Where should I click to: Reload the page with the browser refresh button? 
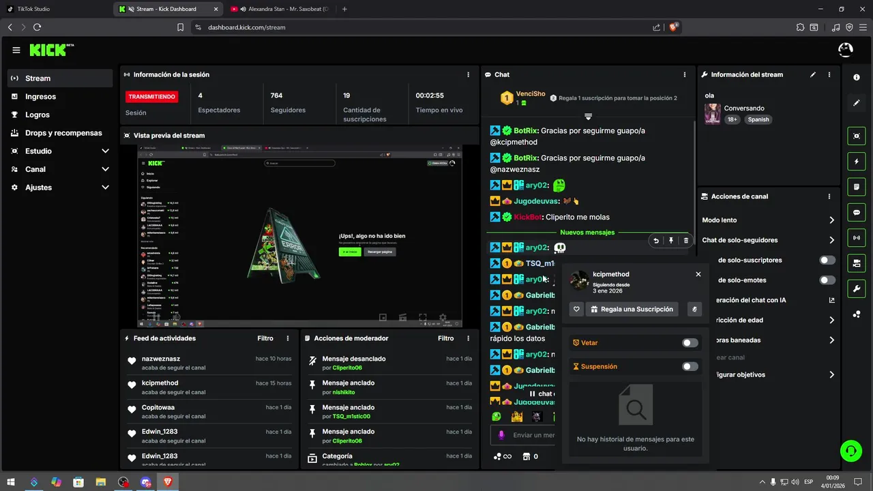[x=37, y=27]
